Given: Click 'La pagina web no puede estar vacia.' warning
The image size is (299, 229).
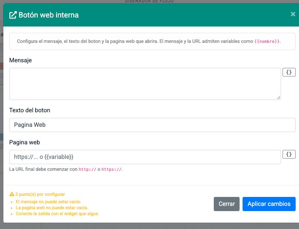Looking at the screenshot, I should [52, 208].
